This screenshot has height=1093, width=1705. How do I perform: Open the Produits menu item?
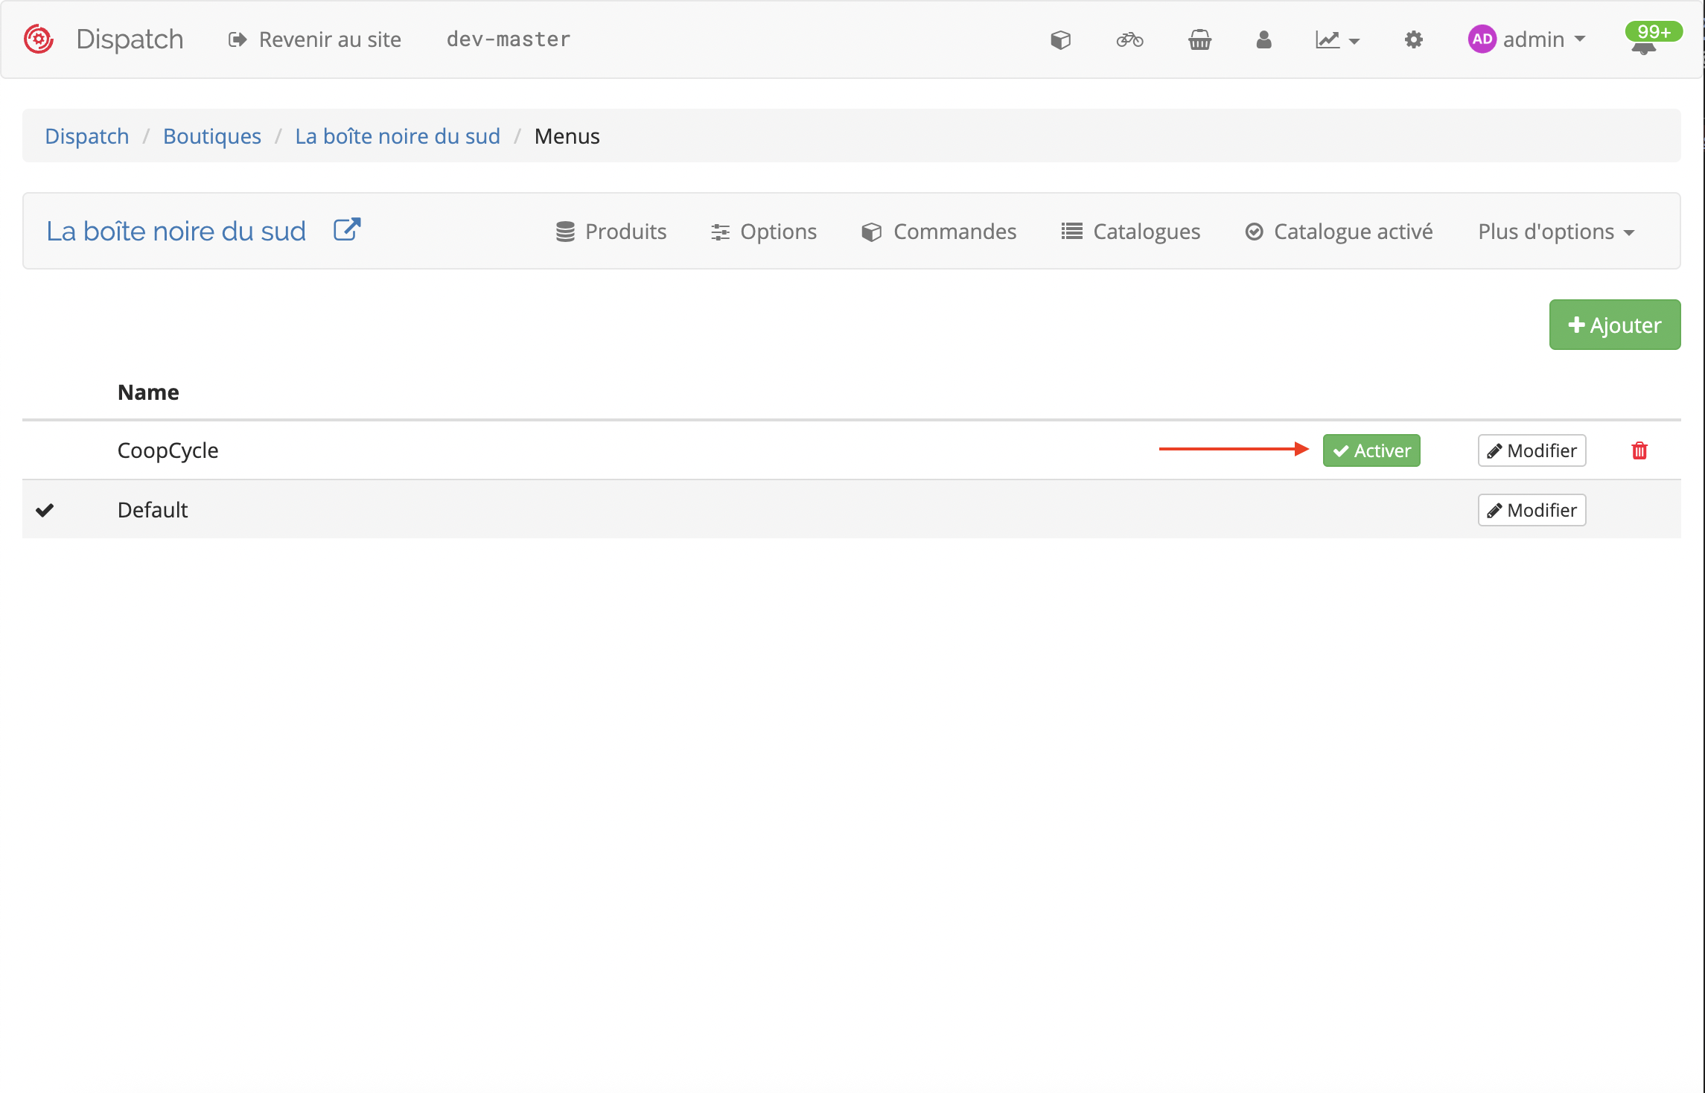(611, 232)
